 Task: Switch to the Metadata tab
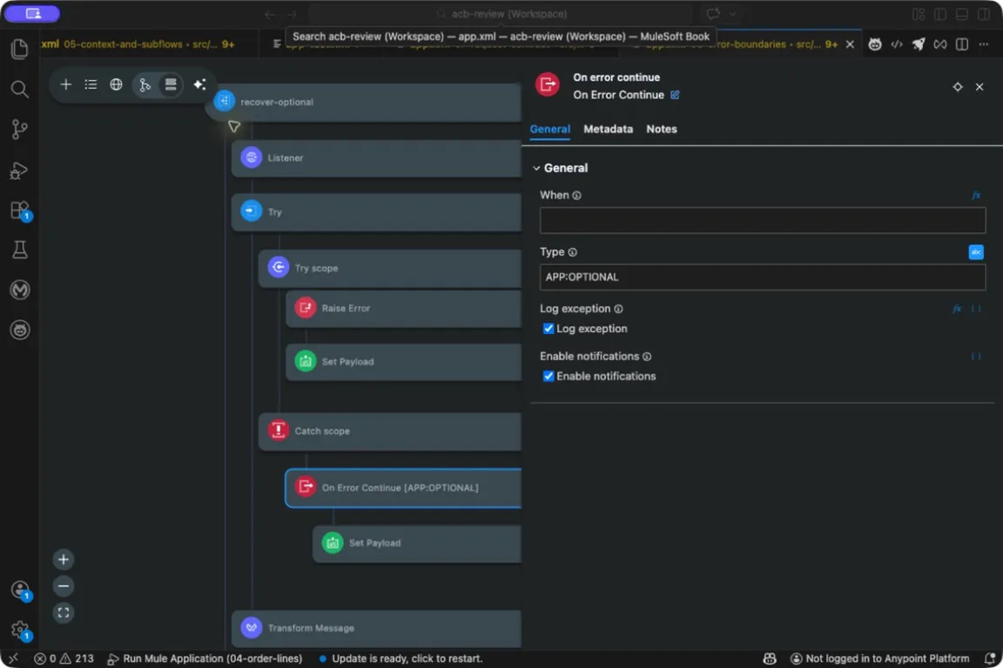[x=608, y=129]
